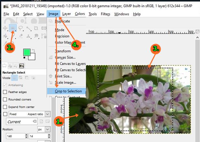
Task: Open the Help menu
Action: pyautogui.click(x=137, y=14)
